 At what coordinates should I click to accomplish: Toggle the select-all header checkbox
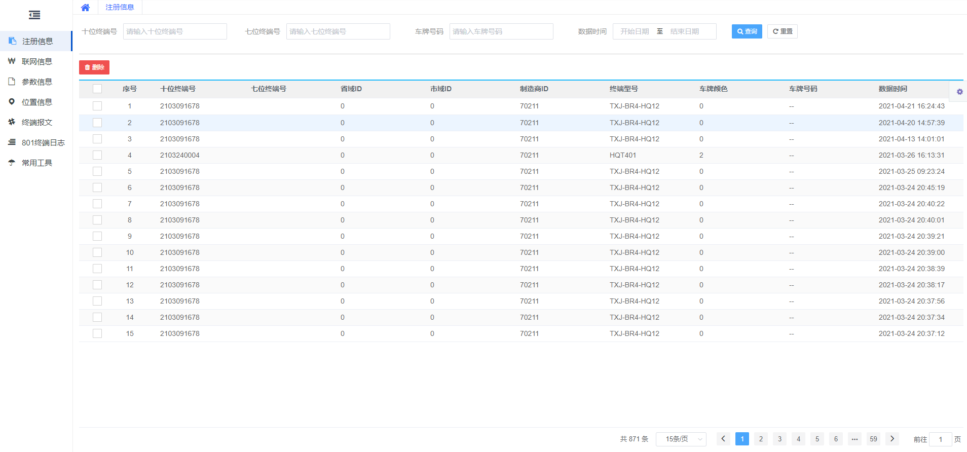point(97,89)
